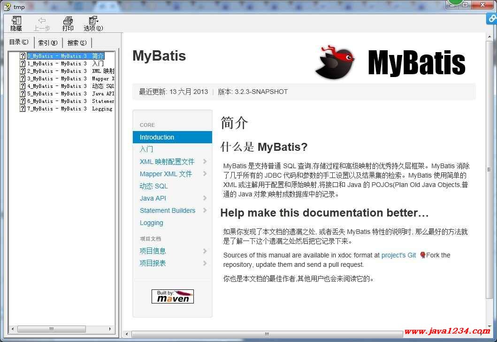Select tree item 4_MyBatis - MyBatis 3 动态 SQL
This screenshot has width=497, height=342.
point(71,86)
